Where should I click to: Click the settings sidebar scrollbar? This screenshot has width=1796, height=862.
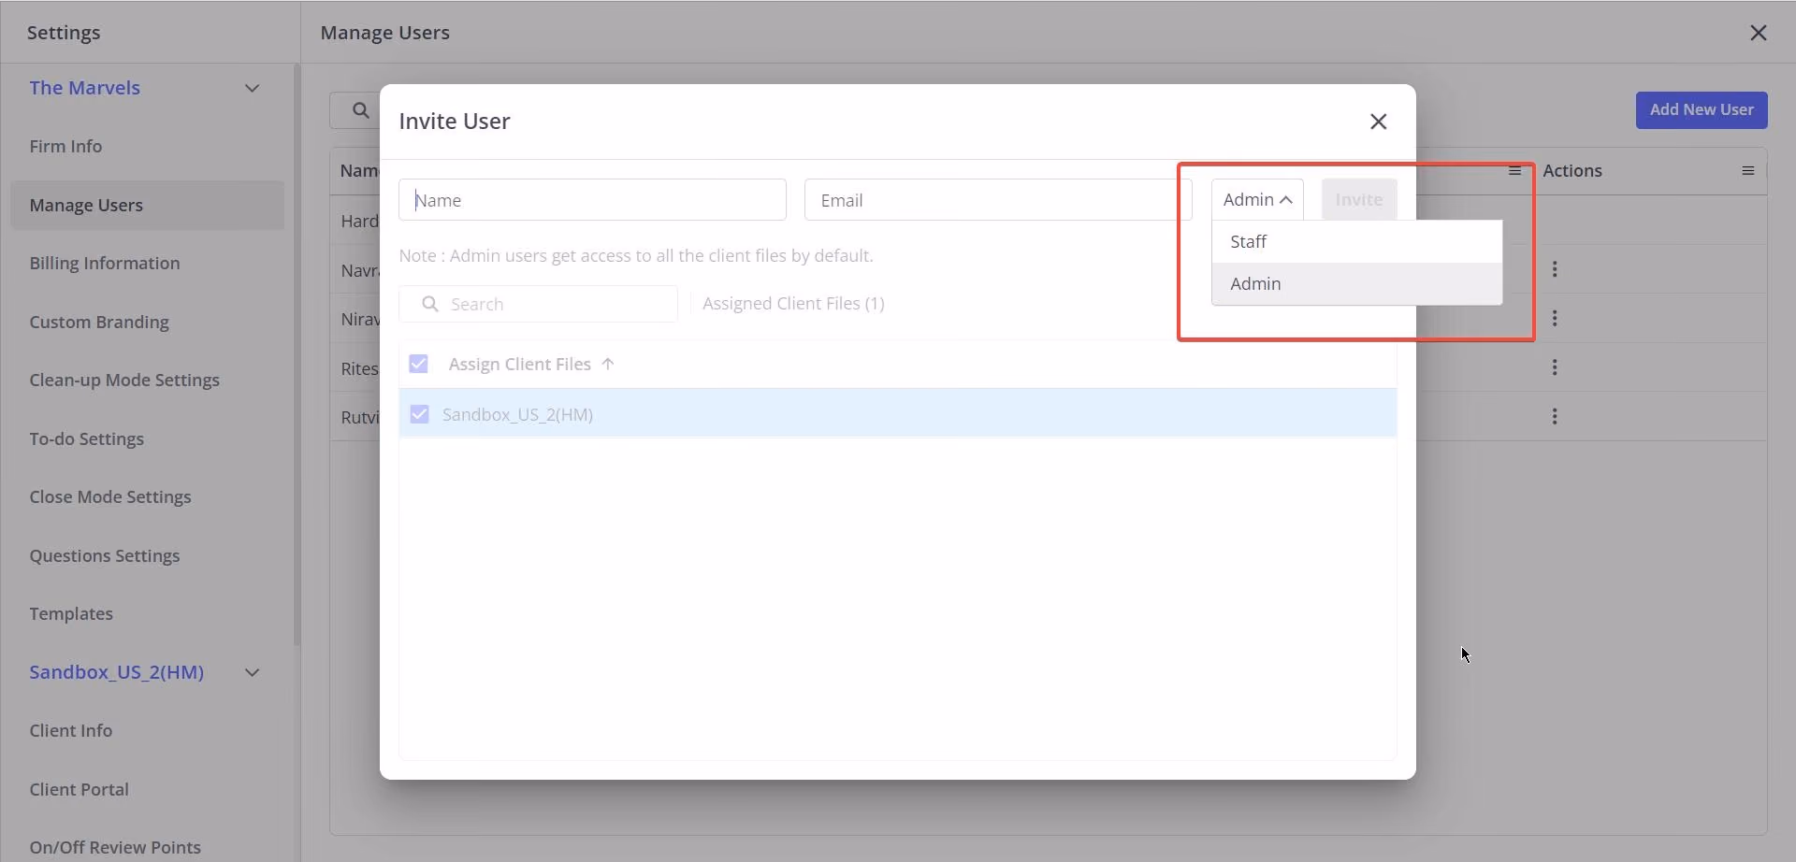click(x=297, y=355)
